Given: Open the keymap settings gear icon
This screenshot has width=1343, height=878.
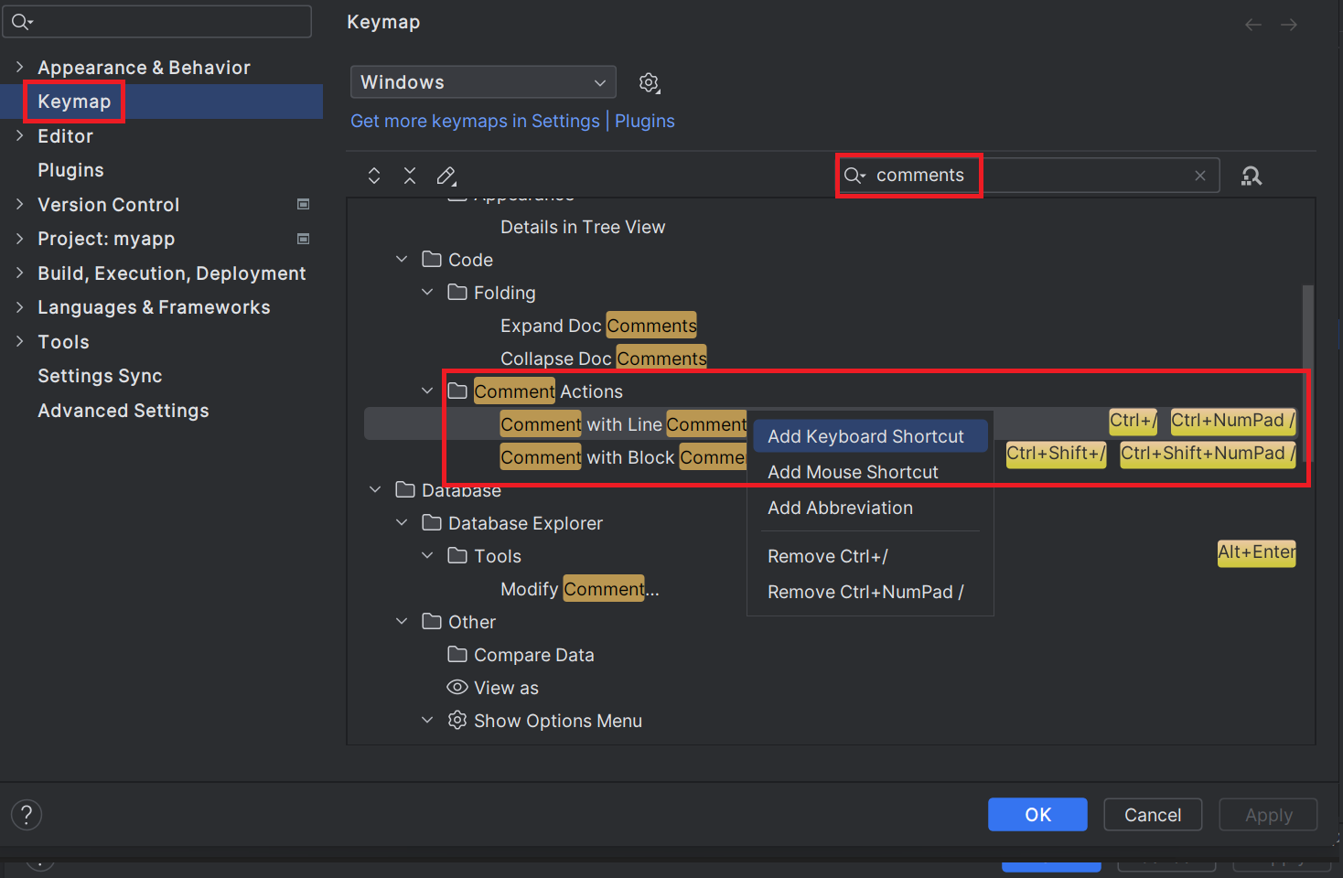Looking at the screenshot, I should pos(649,82).
